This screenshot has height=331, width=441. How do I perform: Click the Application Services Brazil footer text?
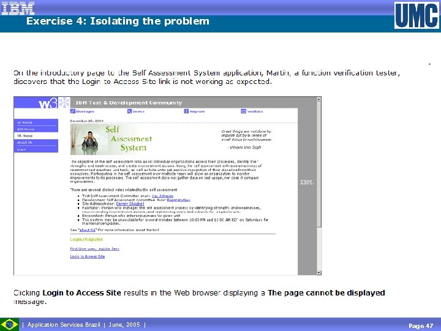[64, 324]
